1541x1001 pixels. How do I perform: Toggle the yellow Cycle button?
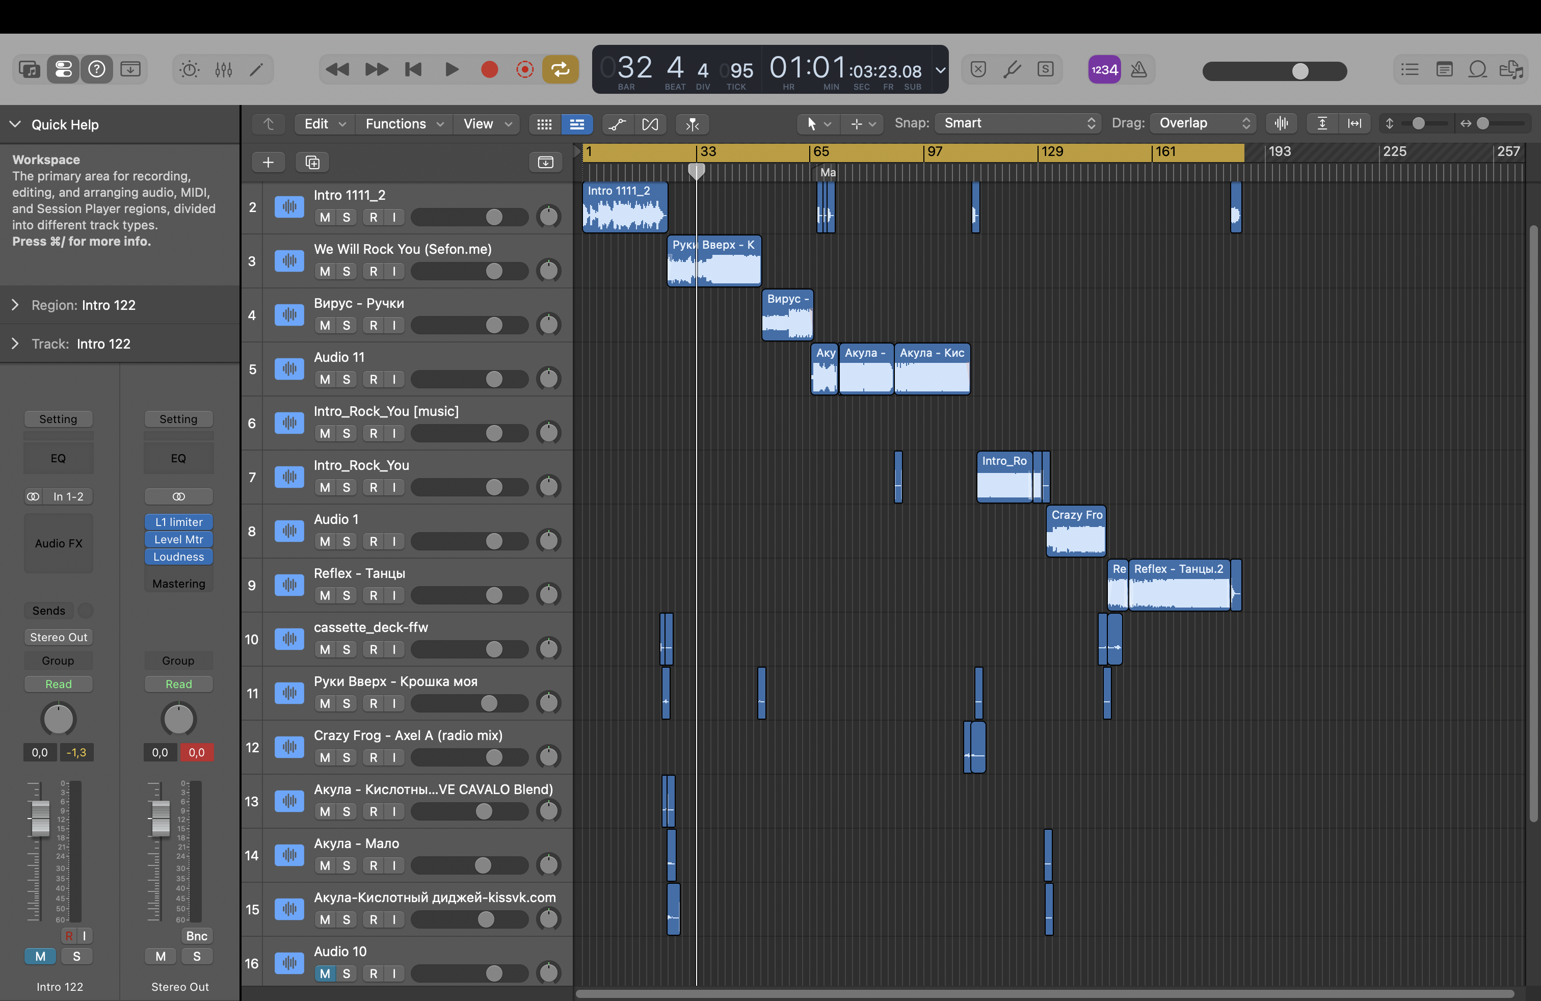pyautogui.click(x=560, y=69)
